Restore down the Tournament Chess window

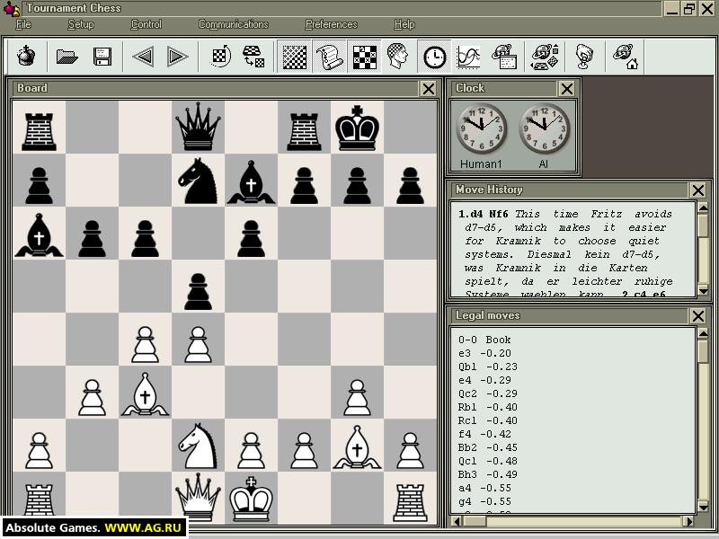pyautogui.click(x=689, y=9)
